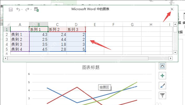Redo the last action
The image size is (185, 105).
click(x=27, y=9)
